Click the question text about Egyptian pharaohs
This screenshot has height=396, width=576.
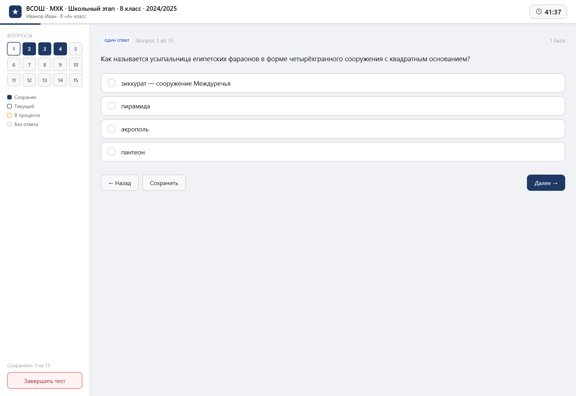click(x=285, y=59)
